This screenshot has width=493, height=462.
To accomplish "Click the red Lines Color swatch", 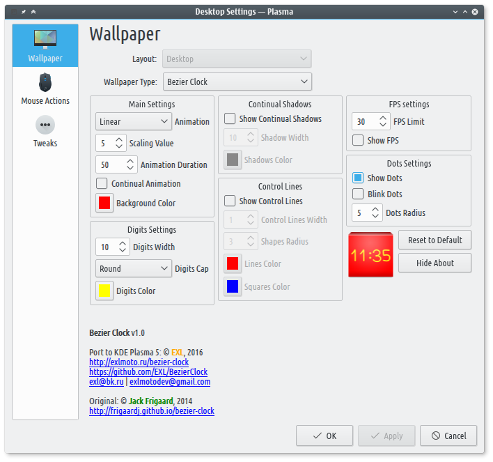I will click(233, 263).
